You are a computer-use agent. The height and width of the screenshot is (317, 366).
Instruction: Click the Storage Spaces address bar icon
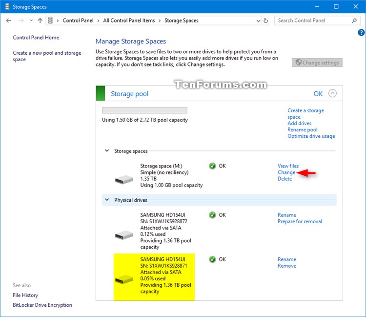[x=50, y=21]
